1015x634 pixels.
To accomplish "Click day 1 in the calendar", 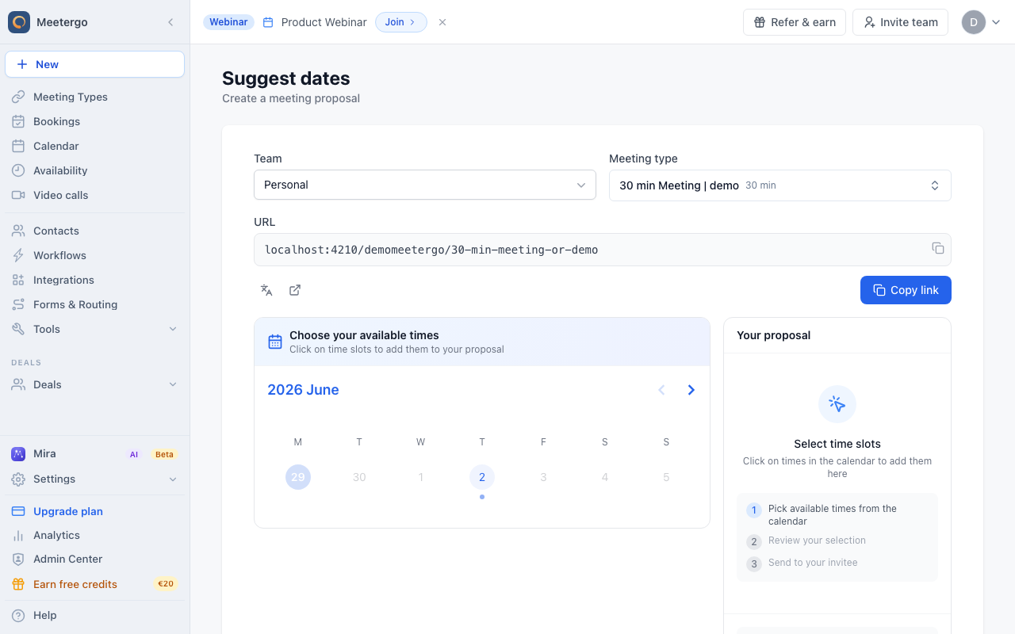I will [x=421, y=477].
